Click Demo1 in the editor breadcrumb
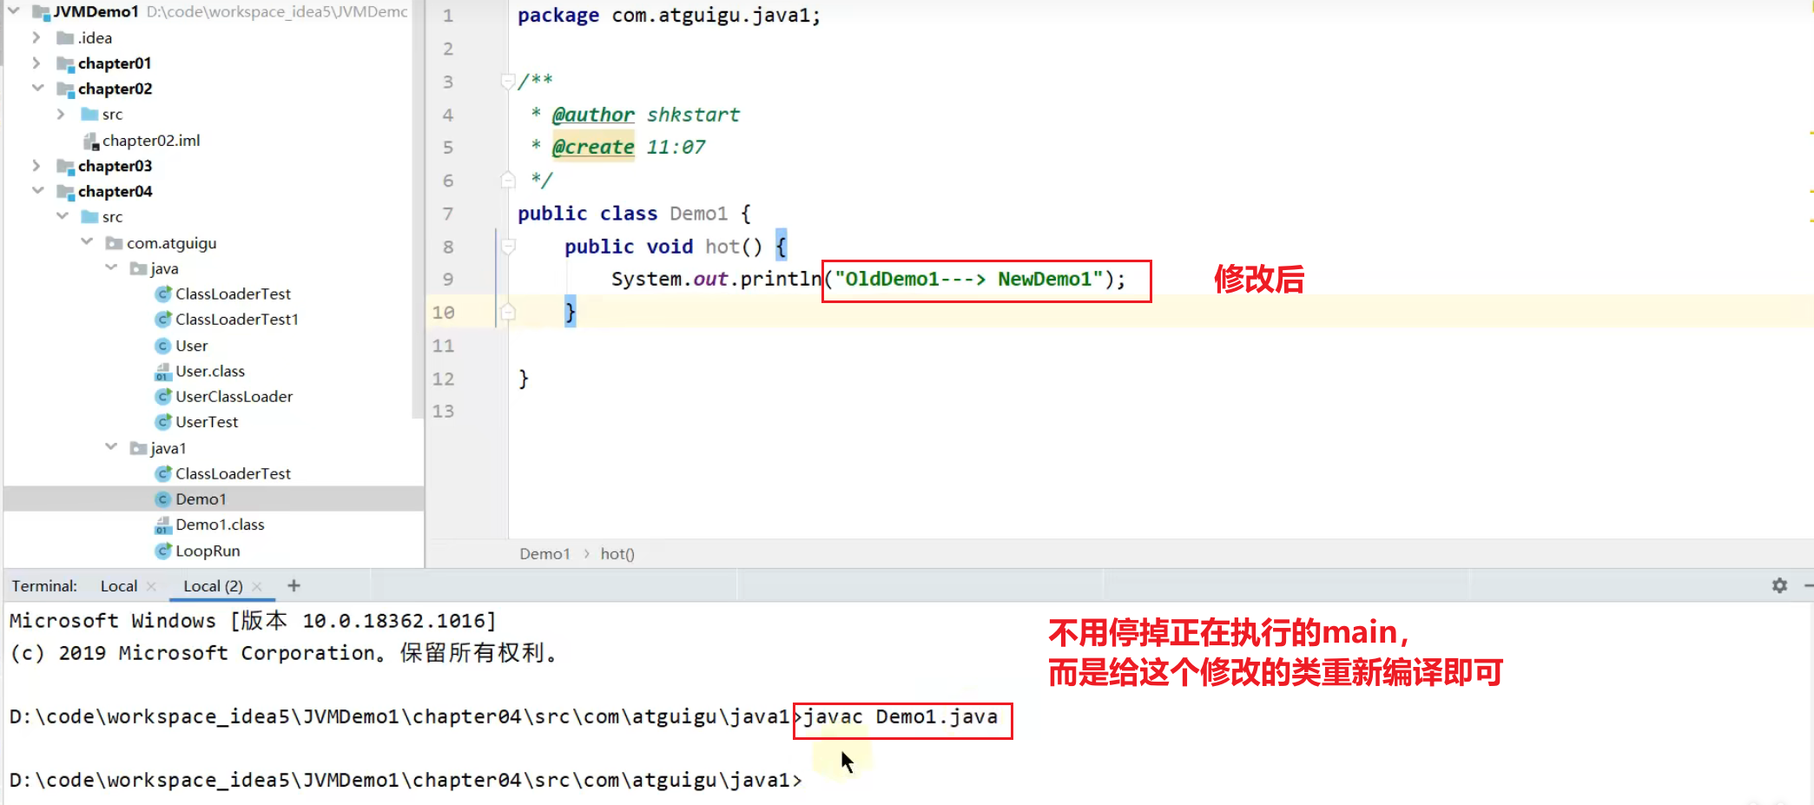The width and height of the screenshot is (1814, 805). [544, 554]
